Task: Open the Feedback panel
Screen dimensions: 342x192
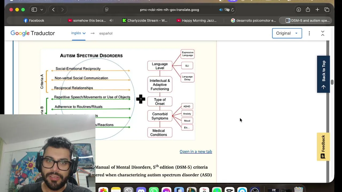Action: pyautogui.click(x=323, y=147)
